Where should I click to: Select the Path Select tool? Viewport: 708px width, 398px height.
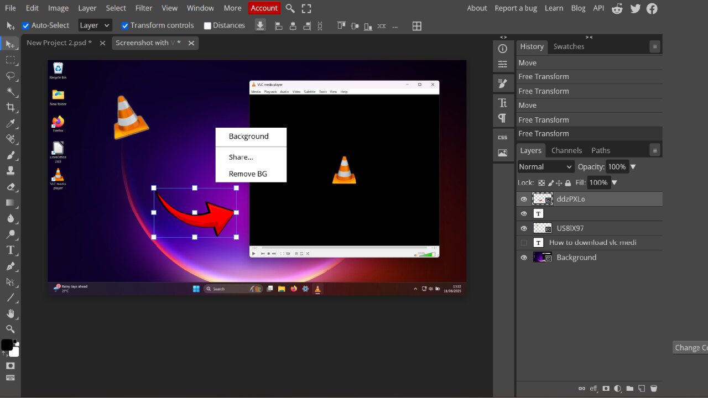point(10,282)
